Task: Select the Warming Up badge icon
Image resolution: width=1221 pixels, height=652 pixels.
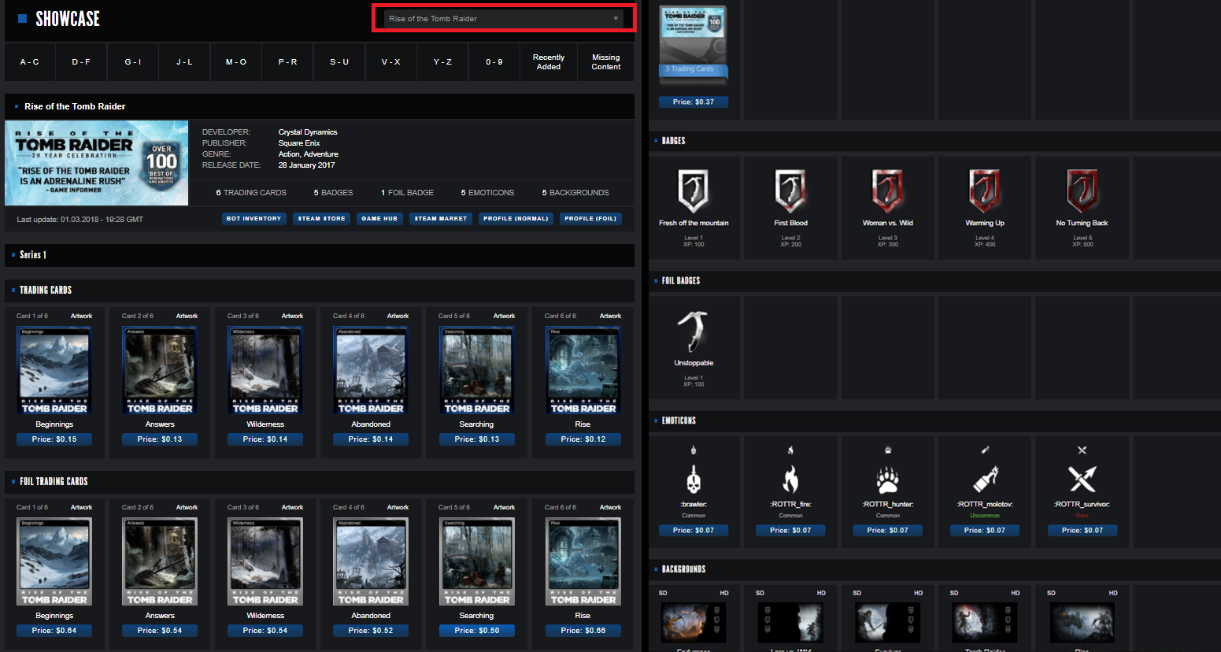Action: (985, 191)
